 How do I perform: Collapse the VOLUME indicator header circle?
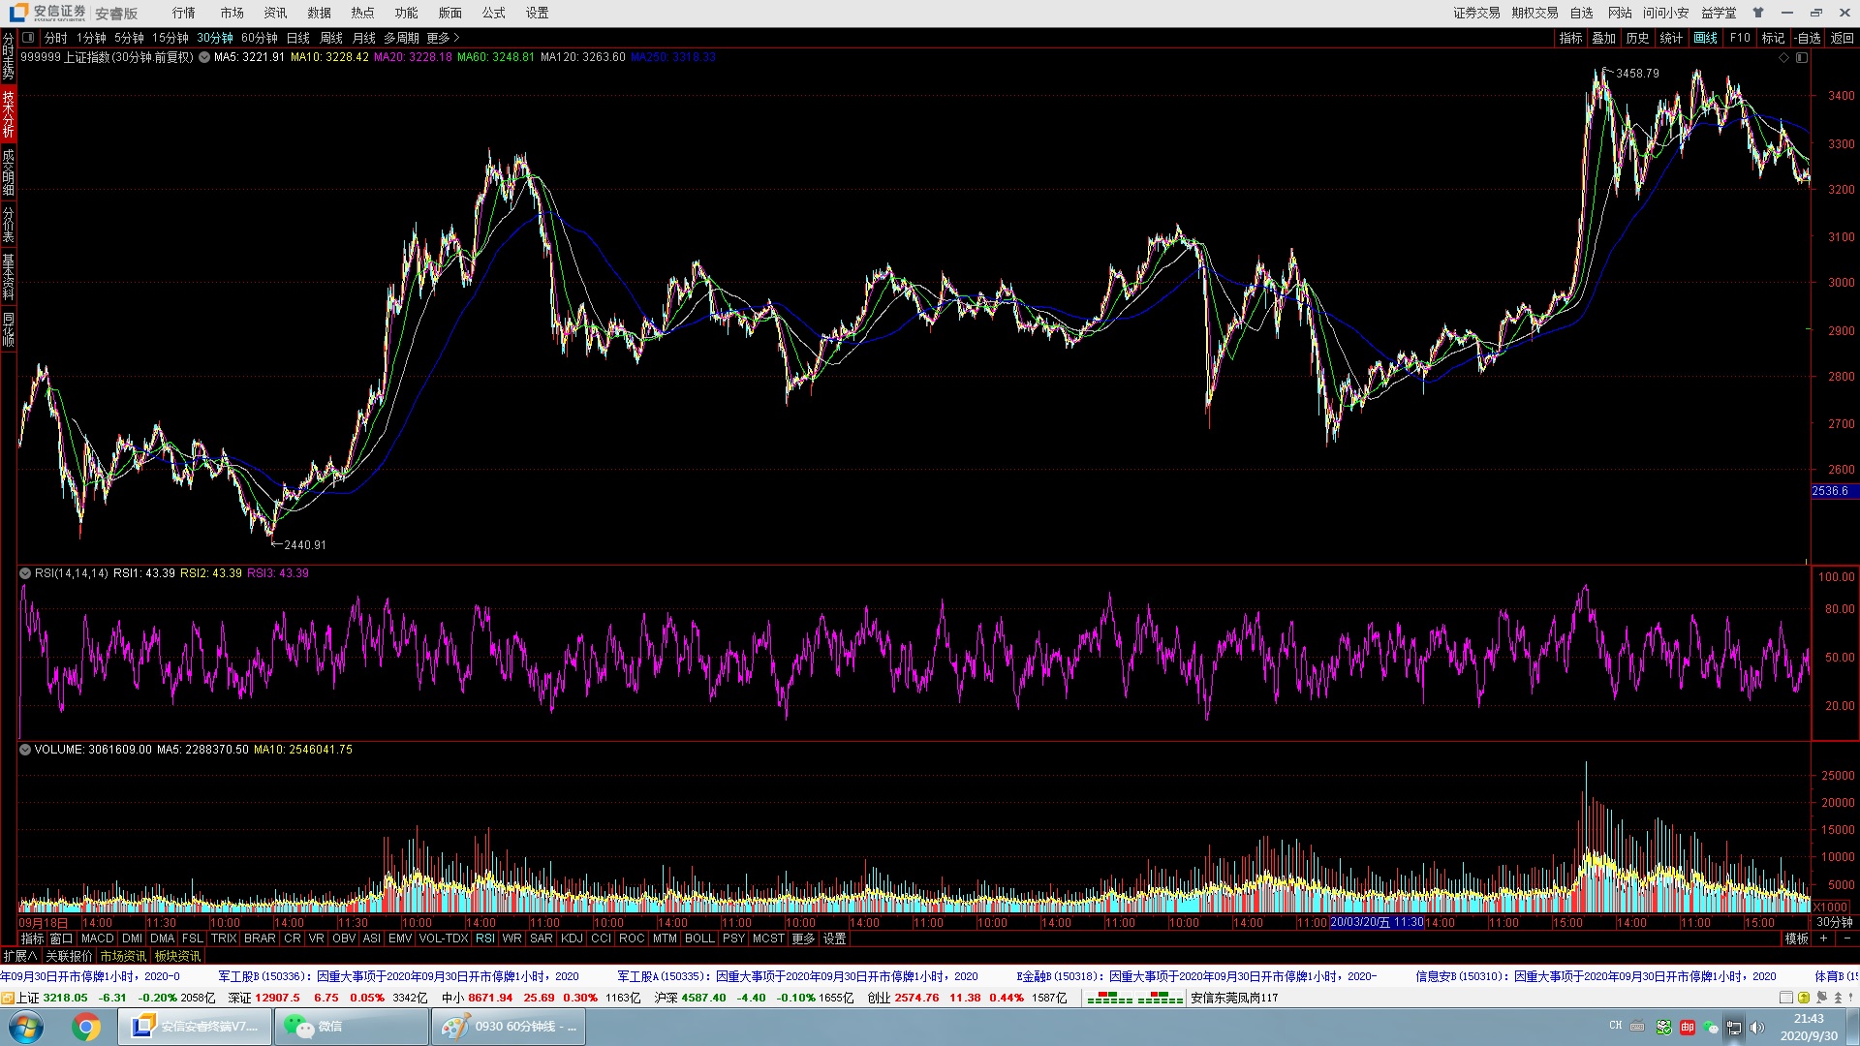(x=25, y=750)
